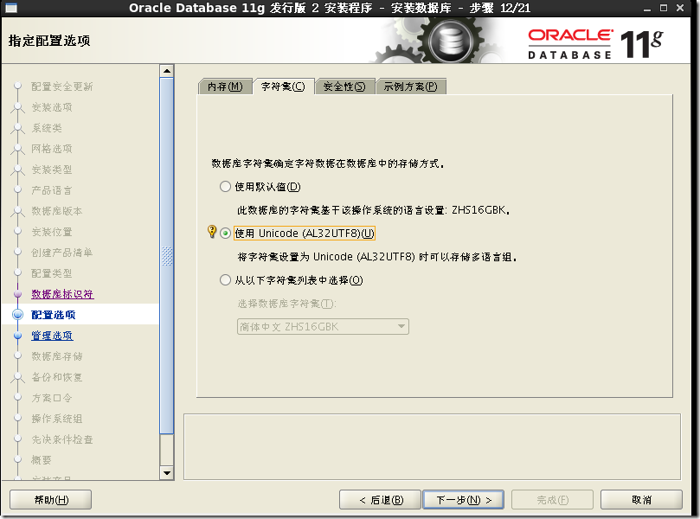Click the 概要 step label
700x519 pixels.
(x=41, y=460)
